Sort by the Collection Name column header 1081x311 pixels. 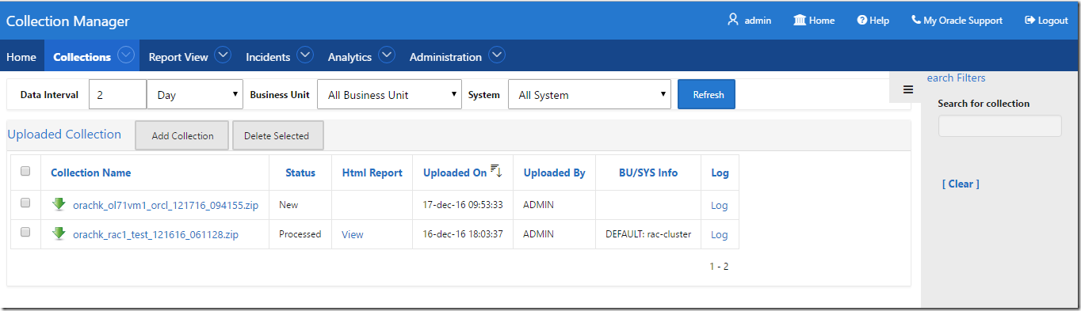(91, 173)
